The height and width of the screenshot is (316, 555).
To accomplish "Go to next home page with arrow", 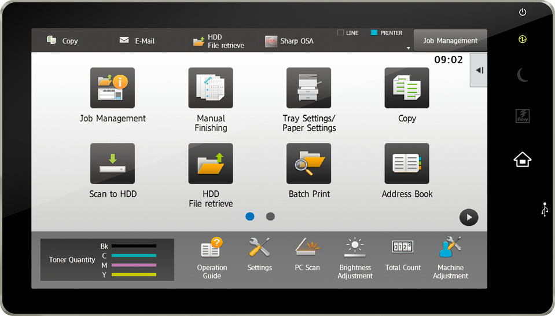I will [469, 218].
